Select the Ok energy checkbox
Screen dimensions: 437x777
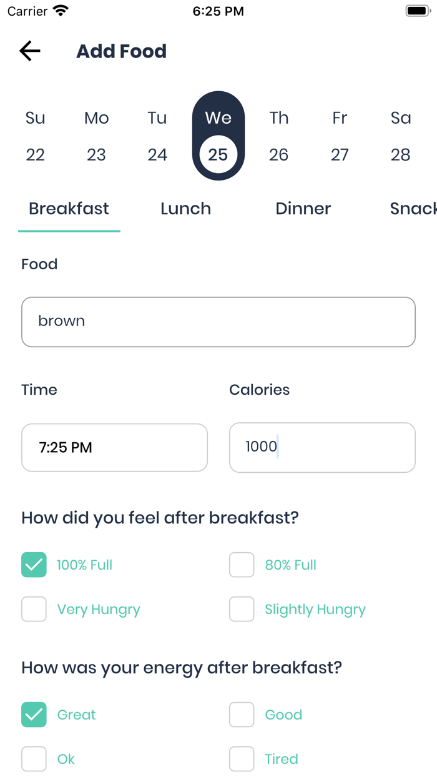pyautogui.click(x=34, y=759)
